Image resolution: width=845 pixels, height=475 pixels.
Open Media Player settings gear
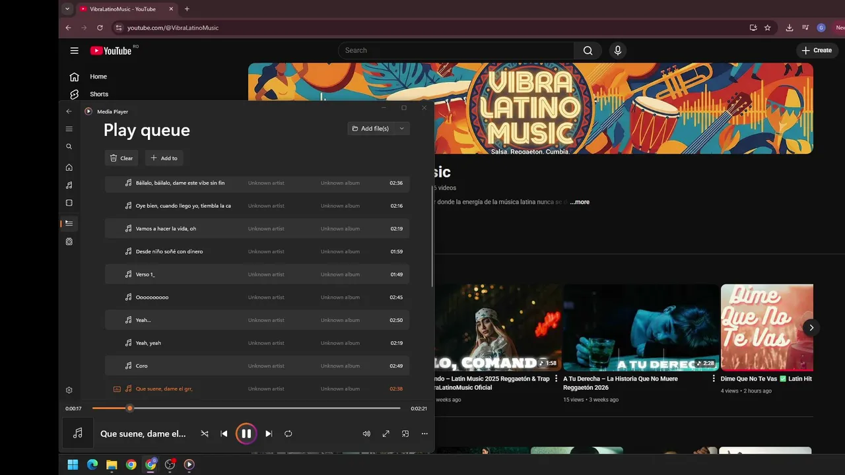point(69,391)
